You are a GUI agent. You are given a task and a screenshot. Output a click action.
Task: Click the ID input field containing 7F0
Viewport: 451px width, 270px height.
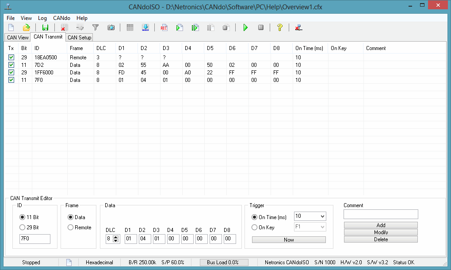coord(35,239)
